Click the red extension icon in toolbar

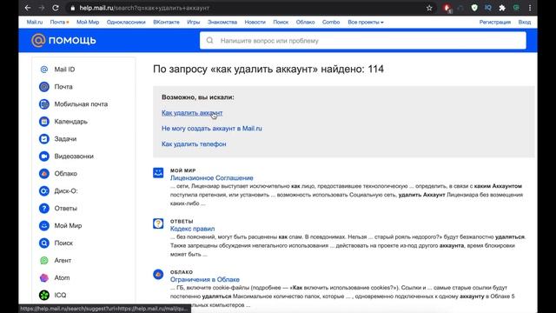pyautogui.click(x=447, y=8)
